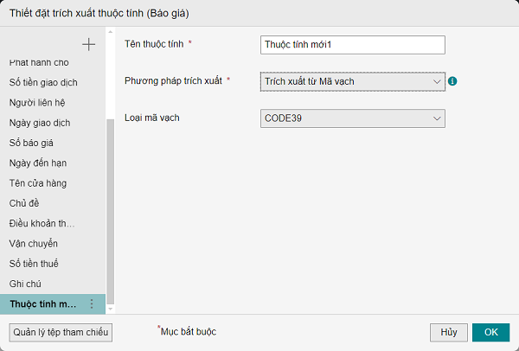The width and height of the screenshot is (519, 351).
Task: Cancel the dialog with Hủy button
Action: pyautogui.click(x=449, y=332)
